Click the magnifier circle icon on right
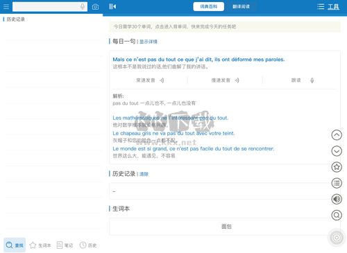 tap(337, 215)
